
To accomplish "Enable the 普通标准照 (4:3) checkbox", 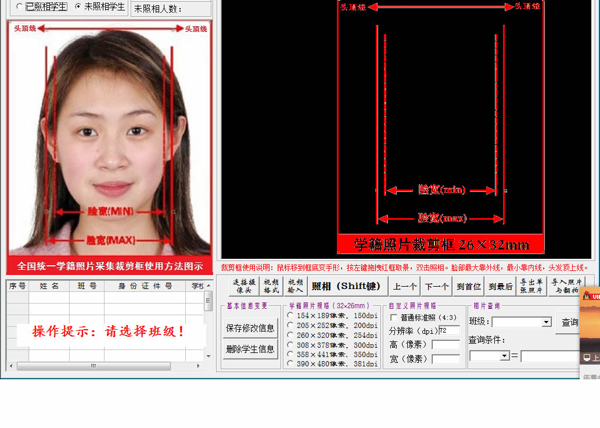I will pos(394,318).
